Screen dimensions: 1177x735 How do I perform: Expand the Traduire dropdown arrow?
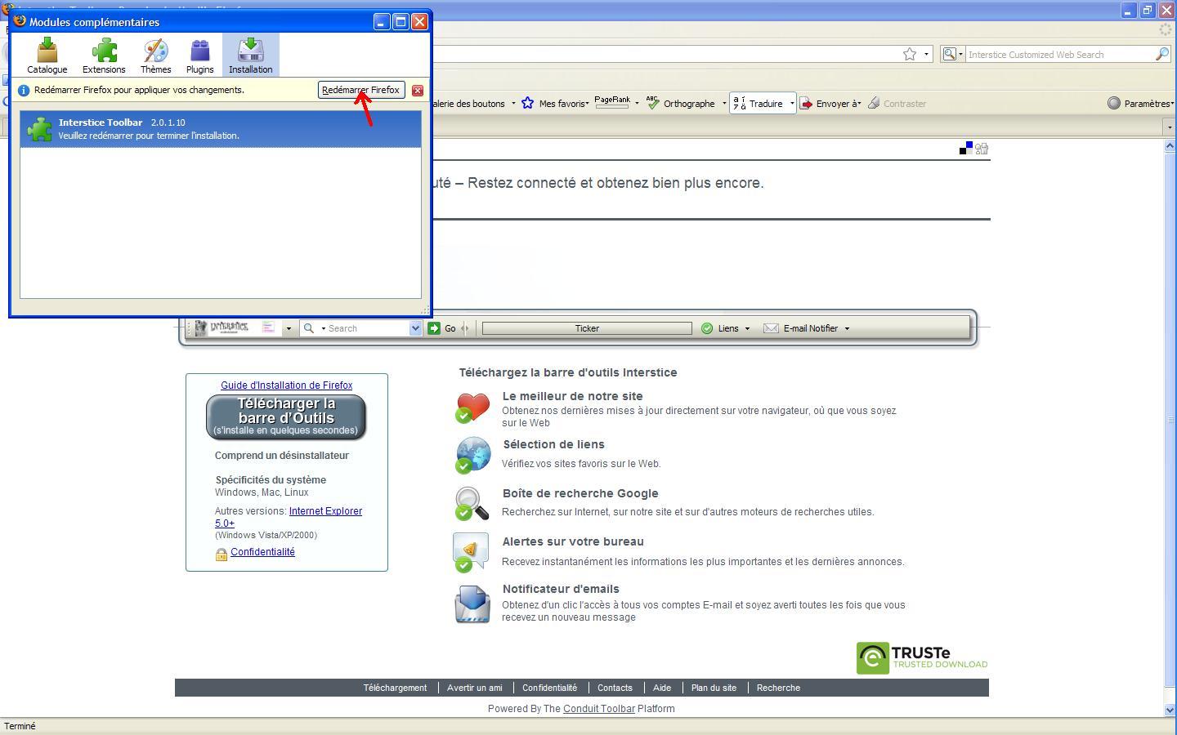point(791,104)
